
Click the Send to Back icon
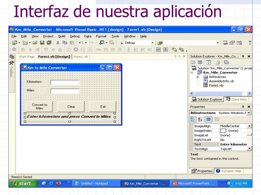pos(181,49)
